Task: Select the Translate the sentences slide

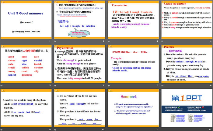Action: pyautogui.click(x=80, y=20)
